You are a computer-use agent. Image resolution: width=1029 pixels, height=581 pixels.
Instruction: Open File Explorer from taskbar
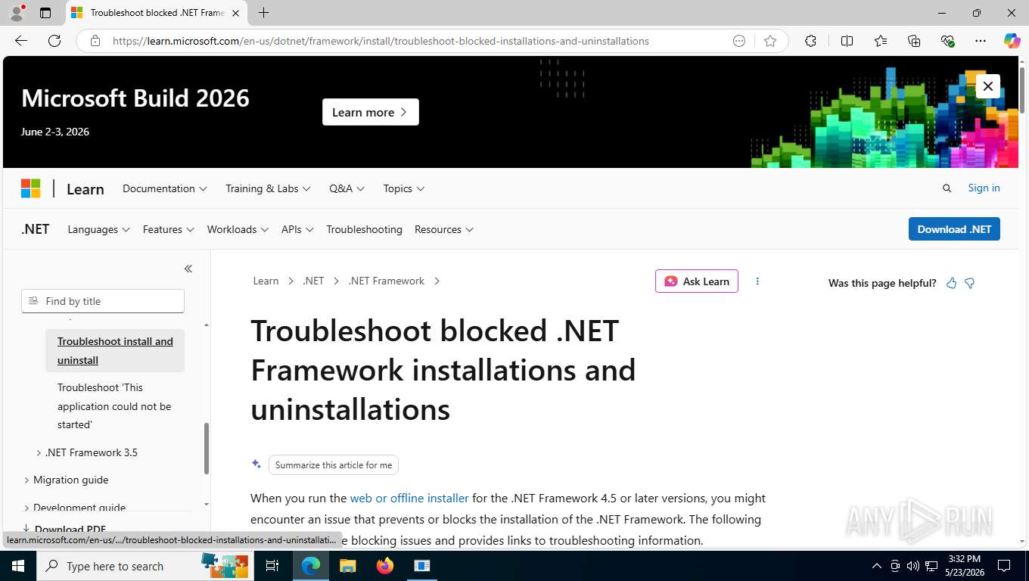click(347, 566)
